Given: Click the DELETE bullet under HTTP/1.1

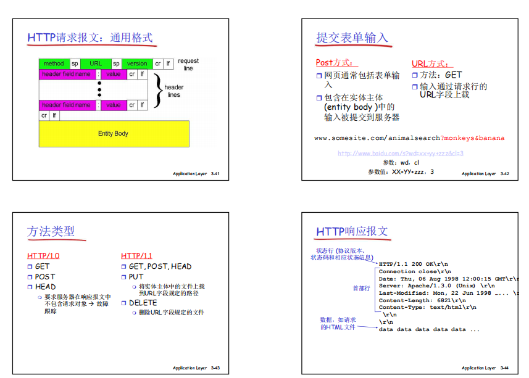Looking at the screenshot, I should pyautogui.click(x=140, y=303).
